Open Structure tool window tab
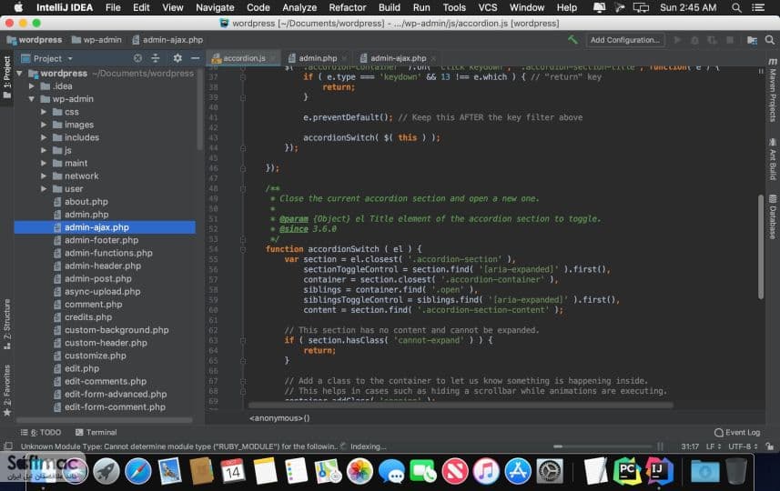The height and width of the screenshot is (491, 780). 7,324
